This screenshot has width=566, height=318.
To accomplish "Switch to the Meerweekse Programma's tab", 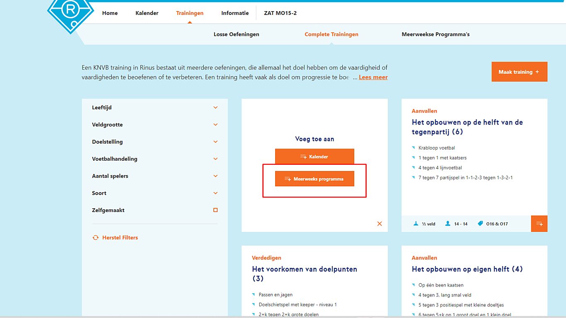I will (435, 34).
